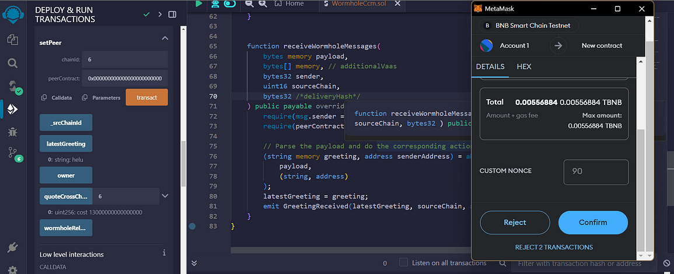The image size is (674, 274).
Task: Switch to the DETAILS tab in MetaMask
Action: [490, 67]
